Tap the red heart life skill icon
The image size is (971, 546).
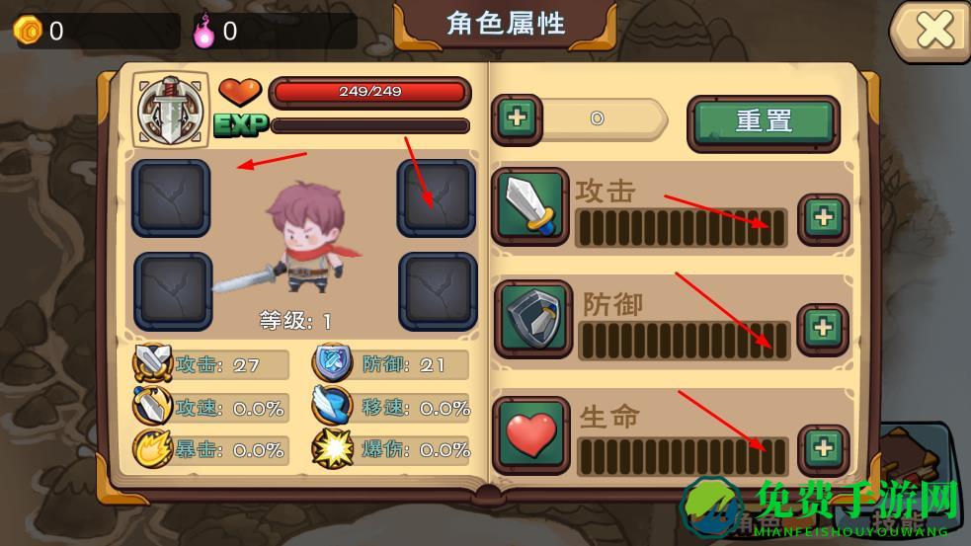click(x=531, y=435)
